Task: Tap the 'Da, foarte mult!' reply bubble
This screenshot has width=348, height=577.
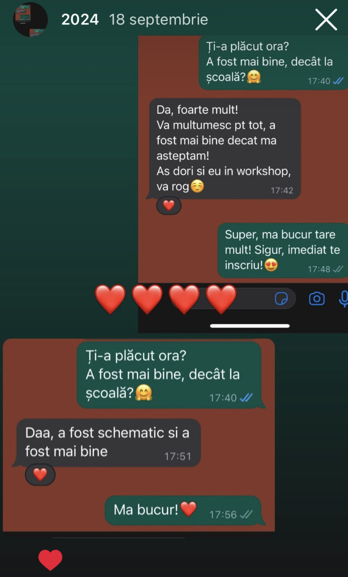Action: [225, 148]
